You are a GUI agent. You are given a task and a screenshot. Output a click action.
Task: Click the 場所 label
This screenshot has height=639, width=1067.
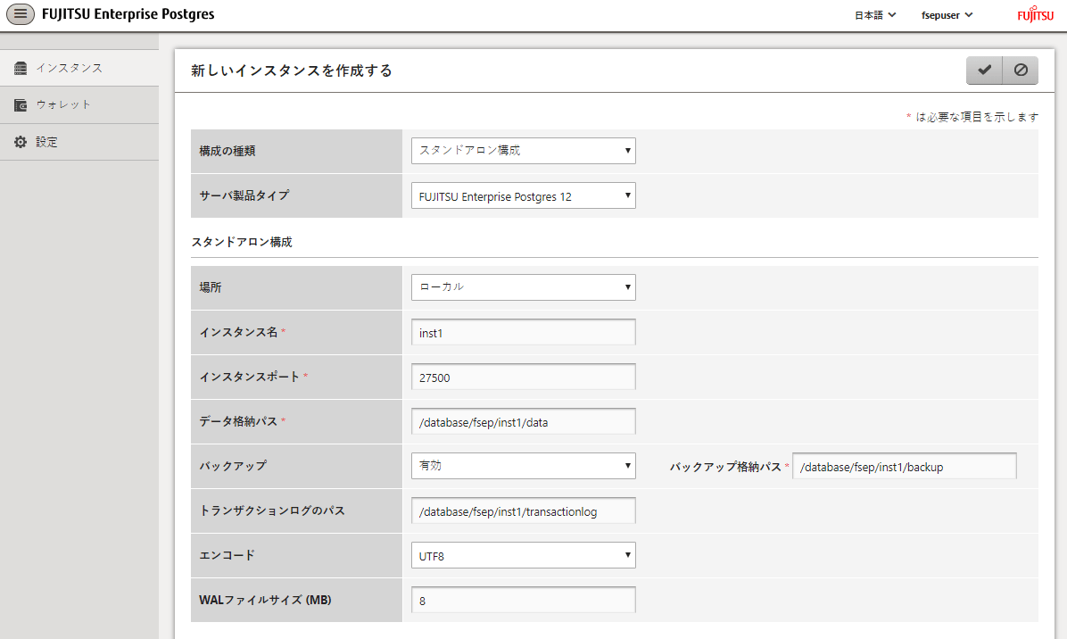(211, 287)
